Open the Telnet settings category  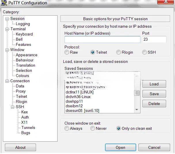tap(21, 96)
